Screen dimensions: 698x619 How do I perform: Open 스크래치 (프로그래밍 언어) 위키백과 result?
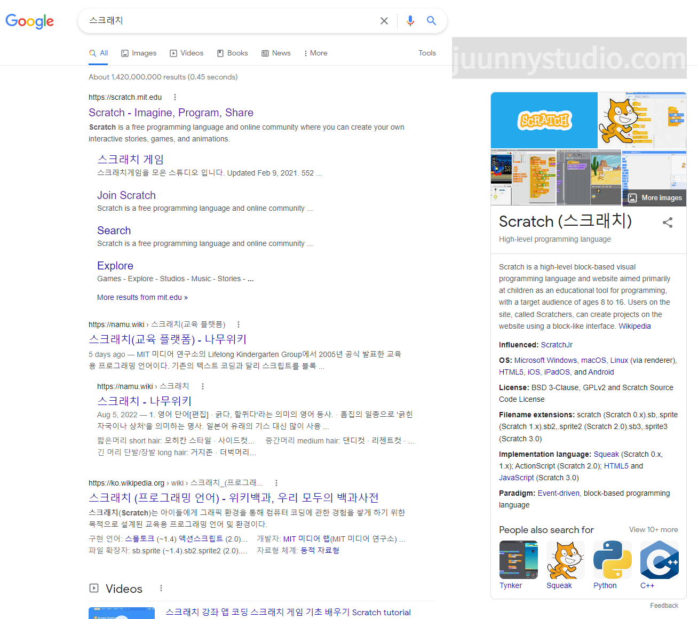point(234,498)
